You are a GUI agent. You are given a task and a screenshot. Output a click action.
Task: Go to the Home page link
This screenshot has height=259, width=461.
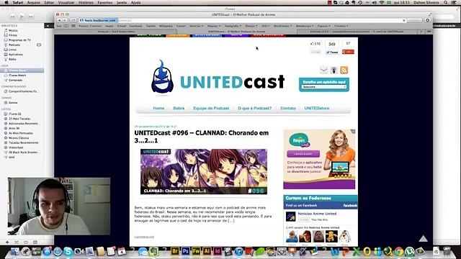click(158, 108)
